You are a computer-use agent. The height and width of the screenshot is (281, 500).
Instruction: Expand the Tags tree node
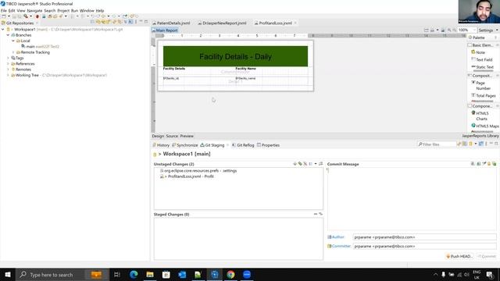[x=8, y=58]
